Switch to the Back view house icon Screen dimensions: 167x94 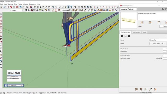46,7
